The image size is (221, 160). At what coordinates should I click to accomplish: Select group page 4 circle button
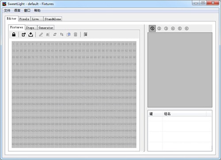click(173, 28)
